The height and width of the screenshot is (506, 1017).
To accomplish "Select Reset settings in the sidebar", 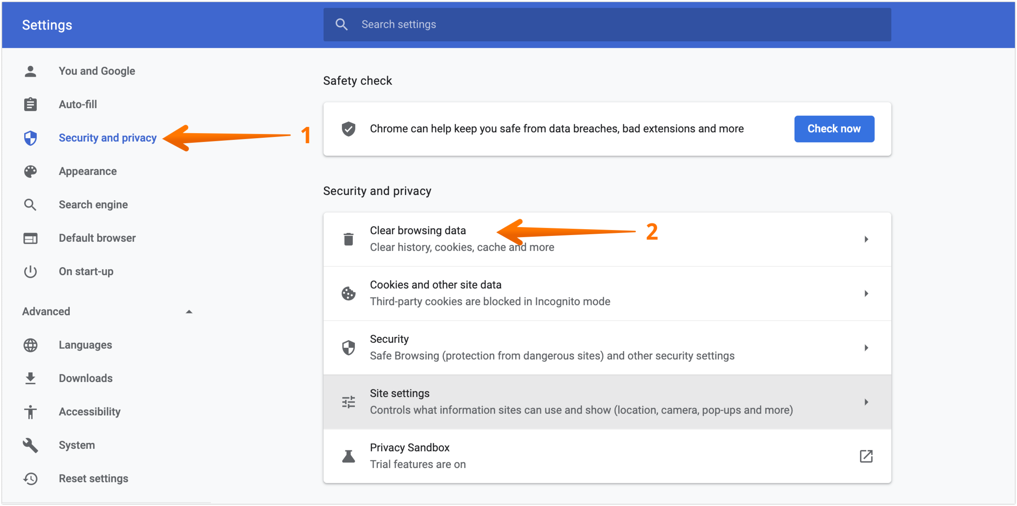I will tap(94, 478).
